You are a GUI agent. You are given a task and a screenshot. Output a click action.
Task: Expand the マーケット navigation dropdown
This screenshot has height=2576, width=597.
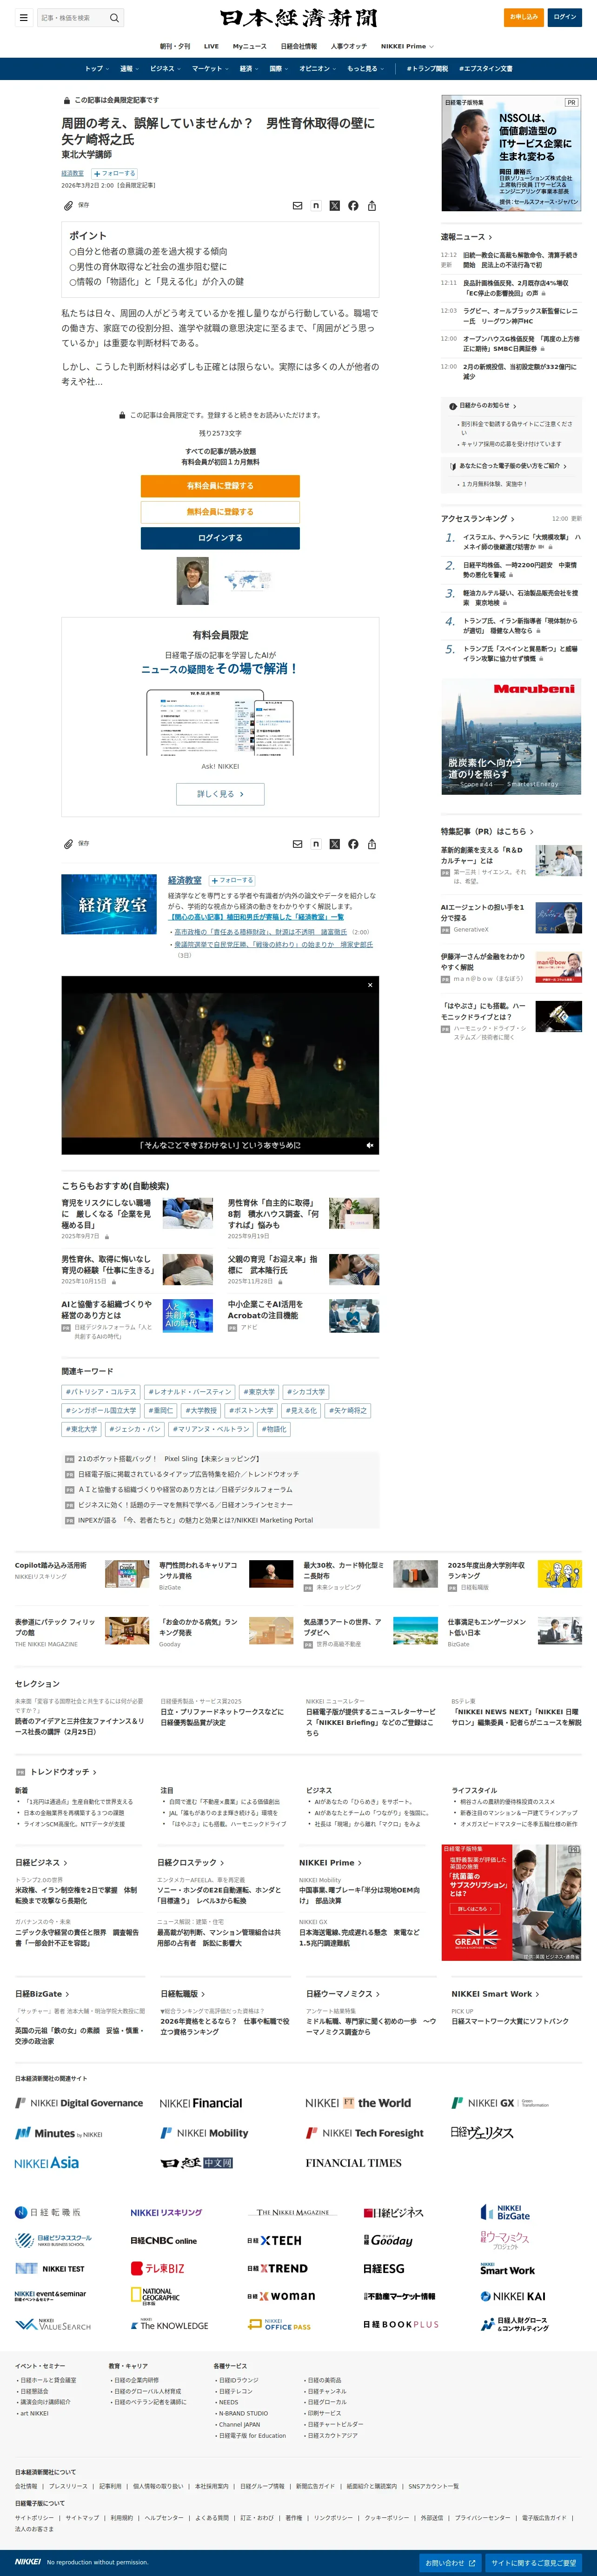pos(210,69)
